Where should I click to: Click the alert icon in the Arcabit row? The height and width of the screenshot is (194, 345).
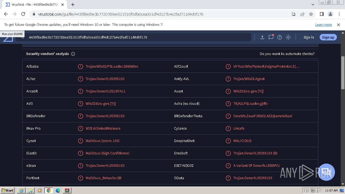coord(80,91)
